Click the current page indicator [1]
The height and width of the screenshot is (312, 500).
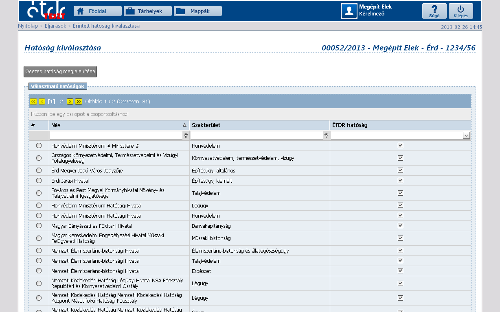click(x=51, y=102)
